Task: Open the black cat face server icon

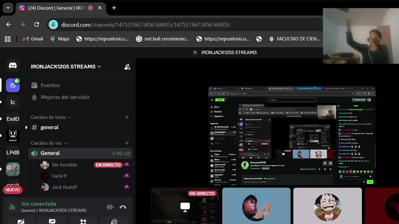Action: [x=13, y=136]
